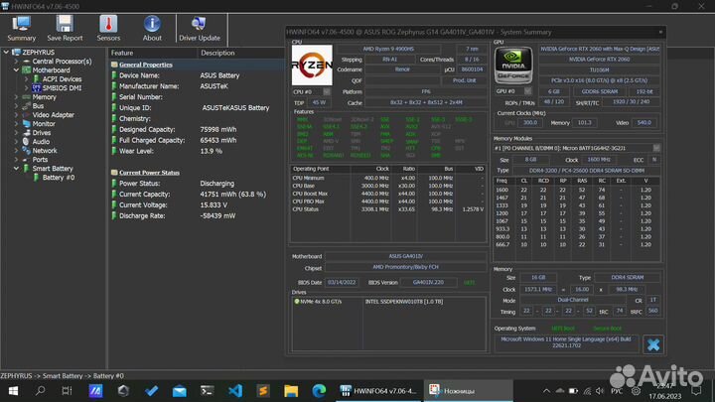715x402 pixels.
Task: Expand the Central Processor(s) tree node
Action: tap(17, 62)
